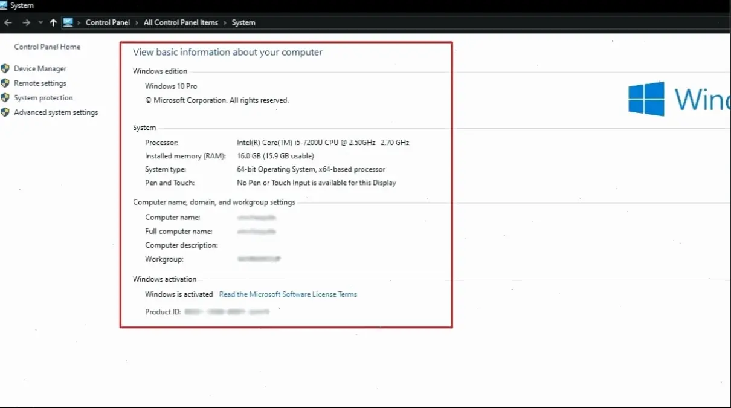Screen dimensions: 731x408
Task: Select Control Panel in the breadcrumb
Action: [108, 22]
